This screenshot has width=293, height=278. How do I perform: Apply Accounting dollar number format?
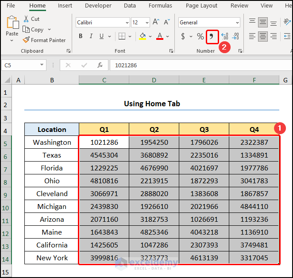(x=183, y=36)
